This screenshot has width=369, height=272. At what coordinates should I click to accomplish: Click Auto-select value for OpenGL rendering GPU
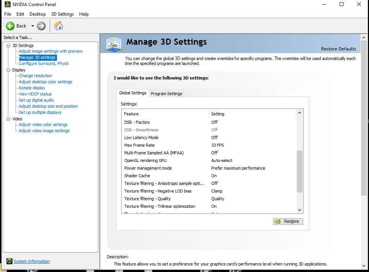222,160
